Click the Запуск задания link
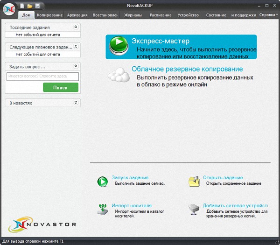Image resolution: width=280 pixels, height=245 pixels. (130, 177)
